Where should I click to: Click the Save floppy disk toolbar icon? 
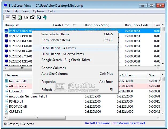click(14, 17)
